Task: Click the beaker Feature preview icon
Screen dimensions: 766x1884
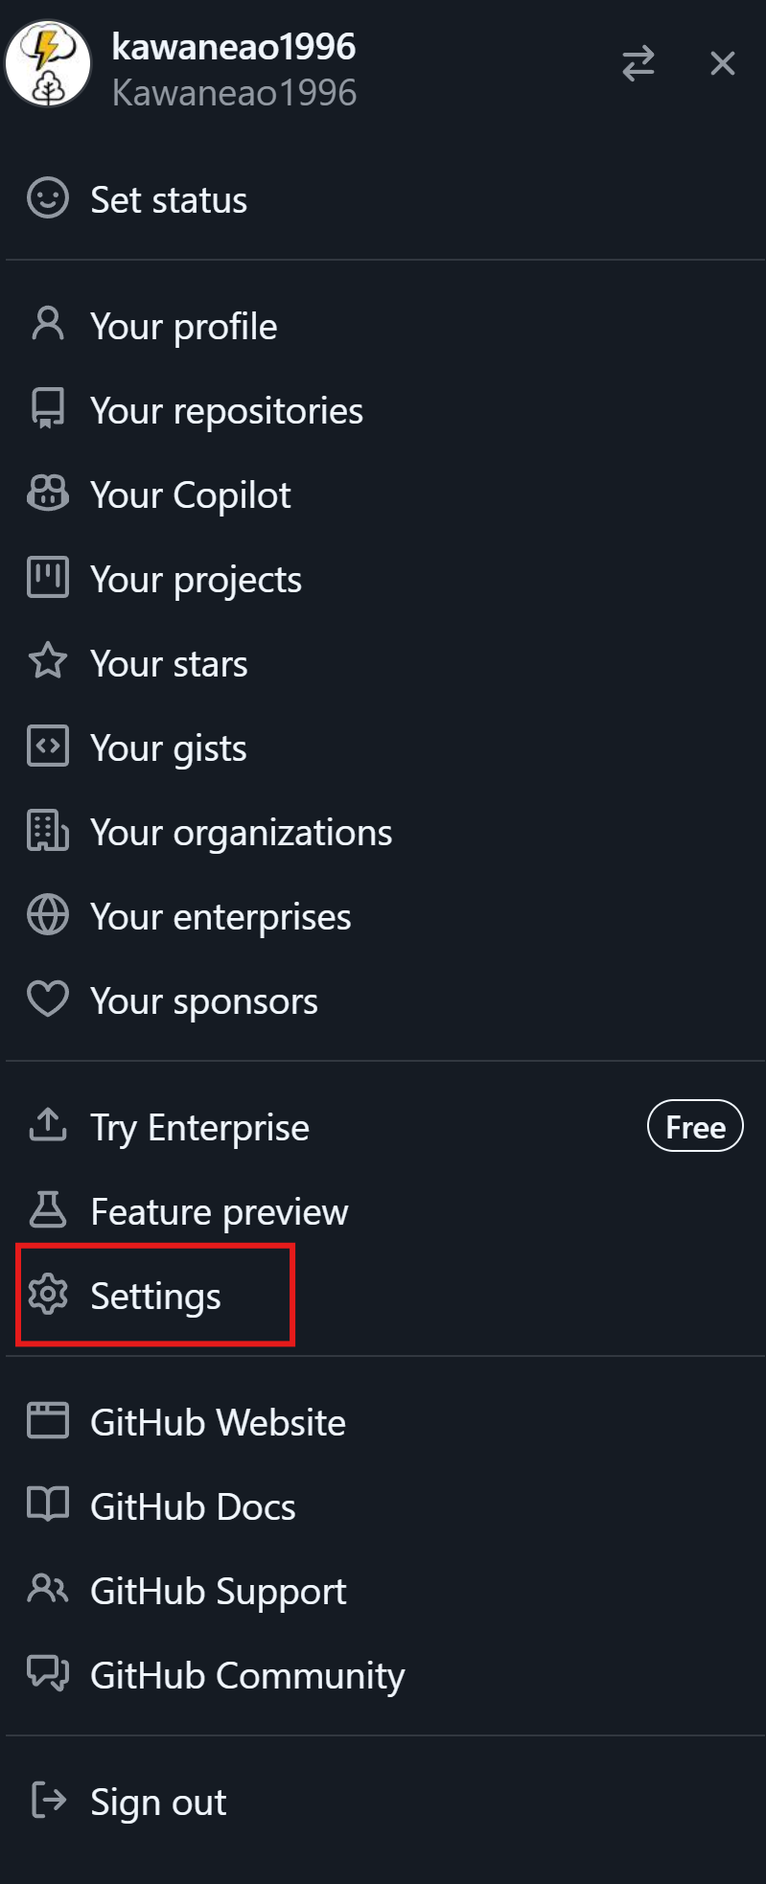Action: click(x=48, y=1210)
